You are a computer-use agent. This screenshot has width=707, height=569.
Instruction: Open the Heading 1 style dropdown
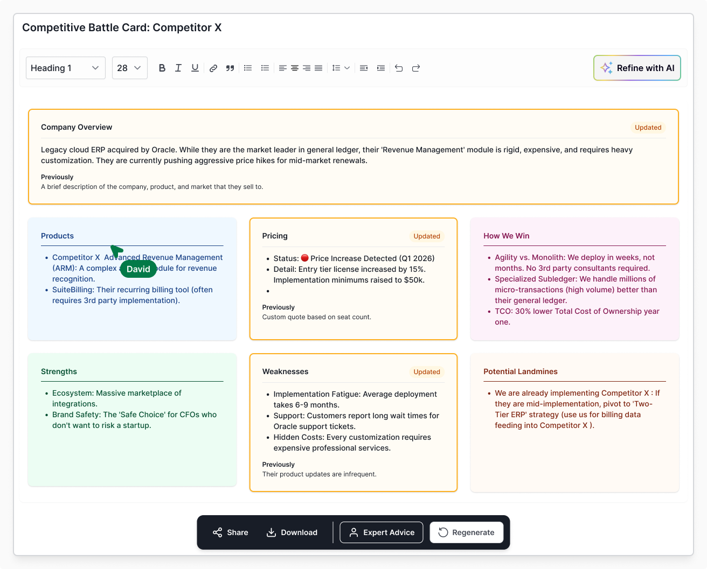point(65,68)
